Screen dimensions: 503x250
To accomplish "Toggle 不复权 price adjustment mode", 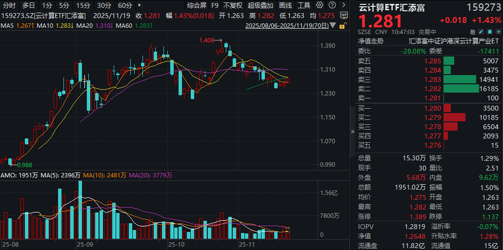I will pyautogui.click(x=233, y=5).
